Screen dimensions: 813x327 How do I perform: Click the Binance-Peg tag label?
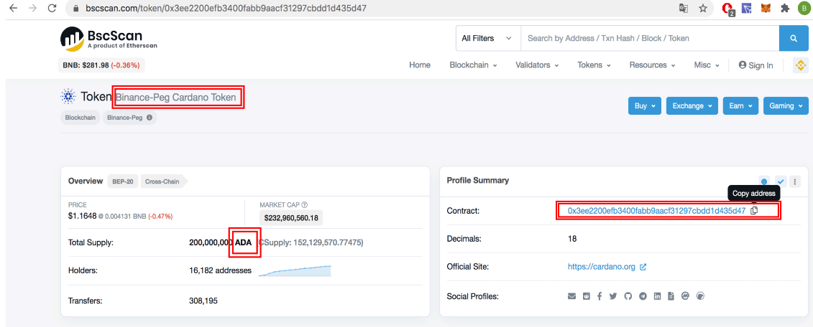point(125,118)
